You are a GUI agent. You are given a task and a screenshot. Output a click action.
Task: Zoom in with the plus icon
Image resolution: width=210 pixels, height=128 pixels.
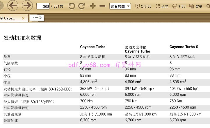point(93,6)
